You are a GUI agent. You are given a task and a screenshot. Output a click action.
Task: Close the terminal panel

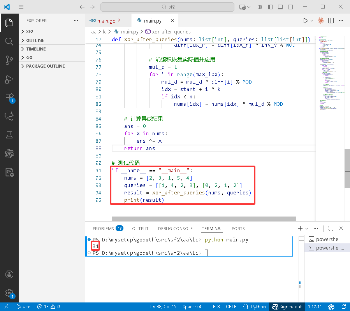[341, 228]
